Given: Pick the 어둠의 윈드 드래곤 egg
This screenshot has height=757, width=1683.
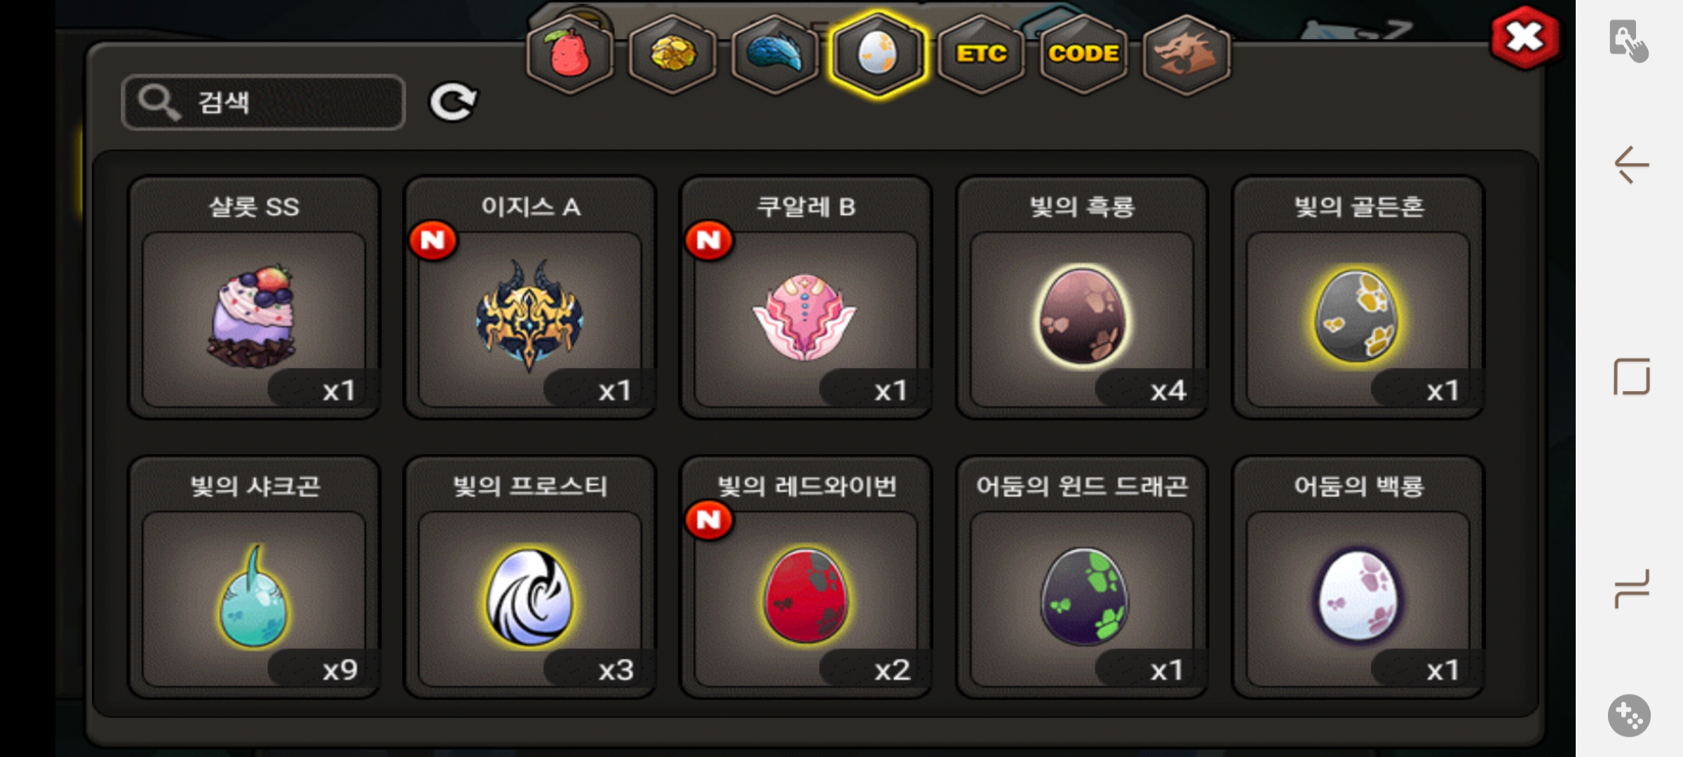Looking at the screenshot, I should [x=1082, y=577].
